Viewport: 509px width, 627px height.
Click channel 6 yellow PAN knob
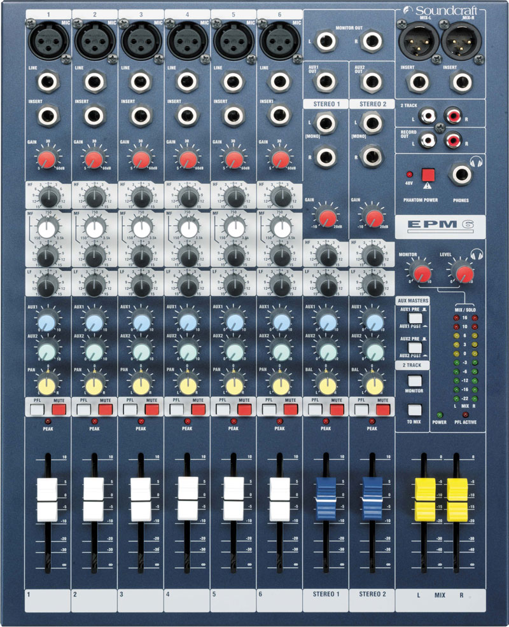point(279,384)
